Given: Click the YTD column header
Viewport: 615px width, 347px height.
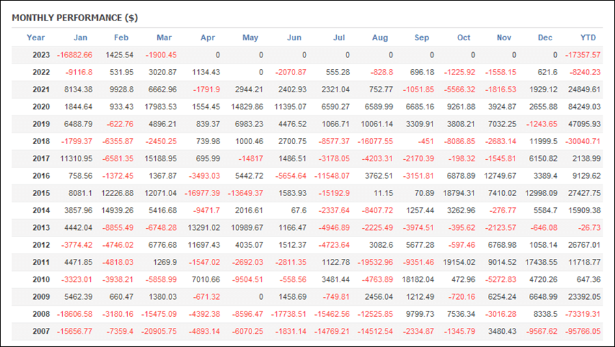Looking at the screenshot, I should click(x=588, y=38).
